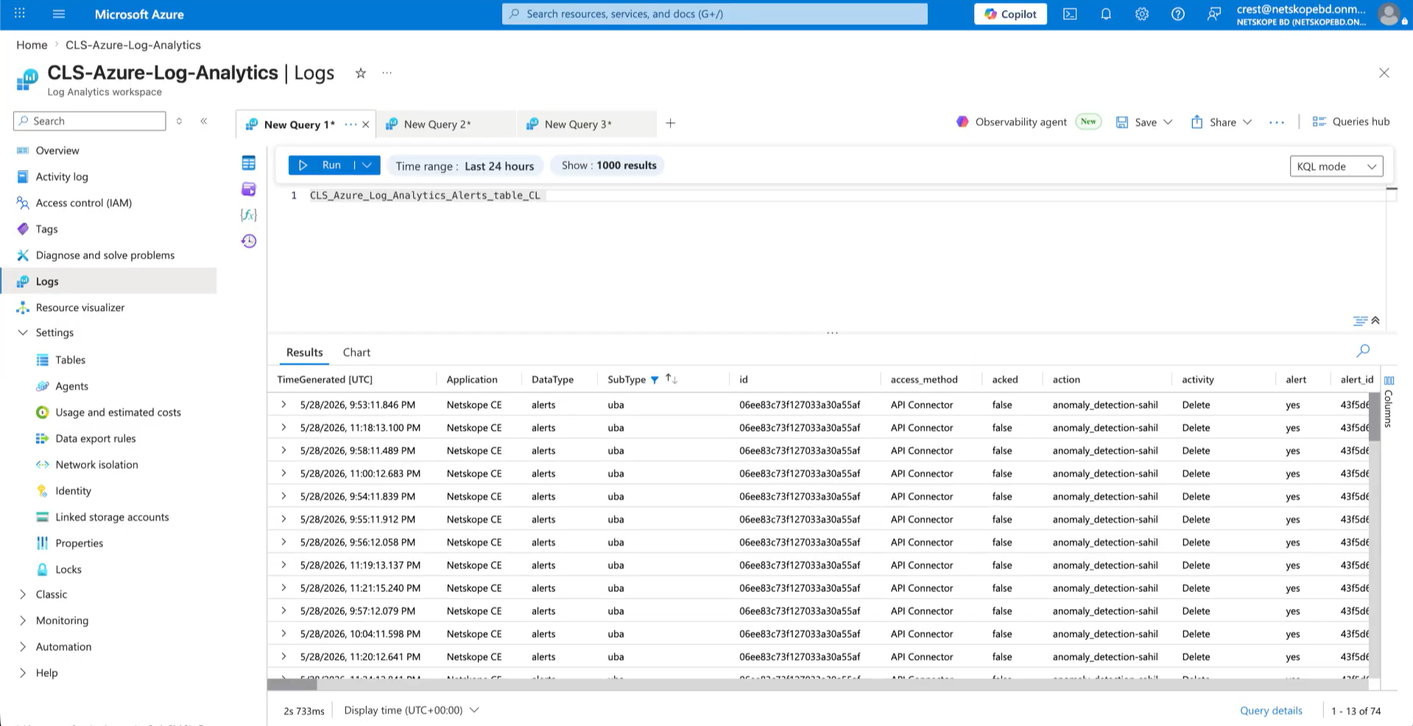
Task: Toggle SubType column sort order
Action: tap(672, 379)
